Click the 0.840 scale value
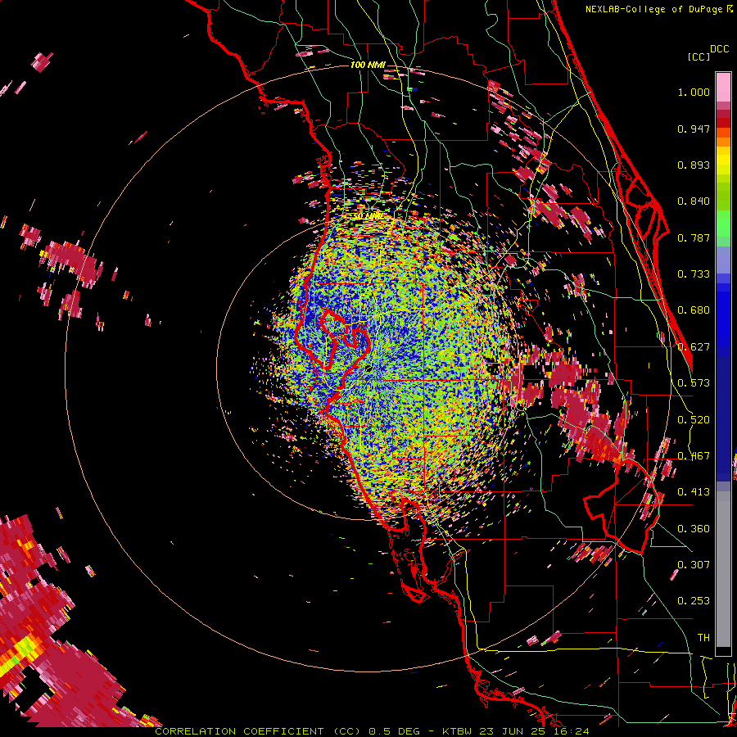The image size is (737, 737). click(694, 201)
